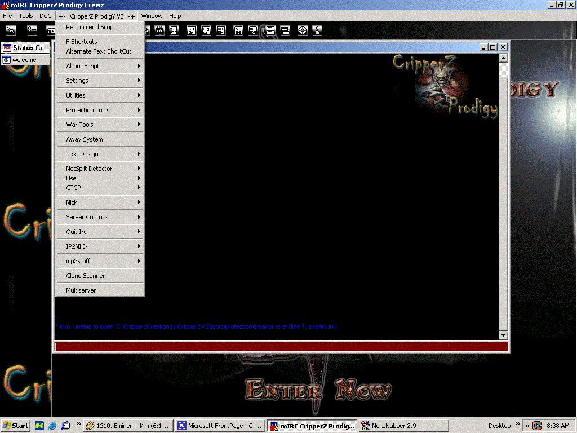Viewport: 577px width, 433px height.
Task: Expand hidden quick launch items chevron
Action: coord(78,424)
